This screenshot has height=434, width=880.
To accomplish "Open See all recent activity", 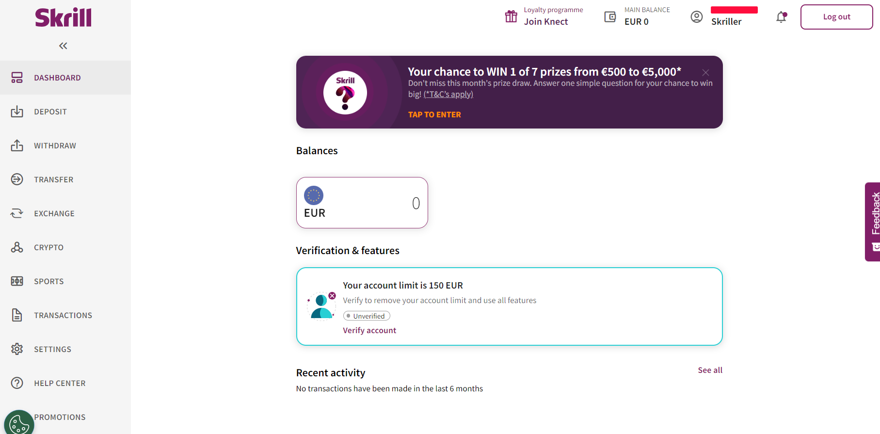I will (710, 370).
